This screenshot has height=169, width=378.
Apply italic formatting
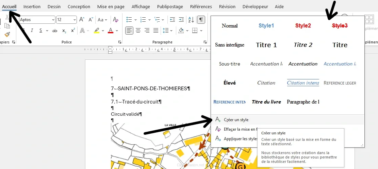pyautogui.click(x=32, y=31)
